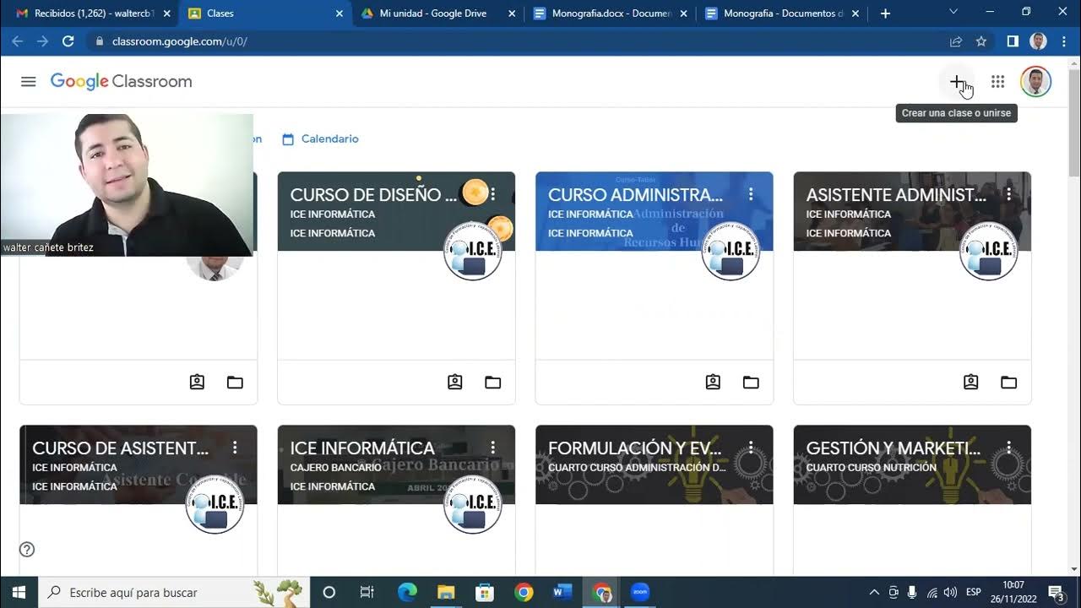Click the browser forward arrow

click(x=42, y=41)
